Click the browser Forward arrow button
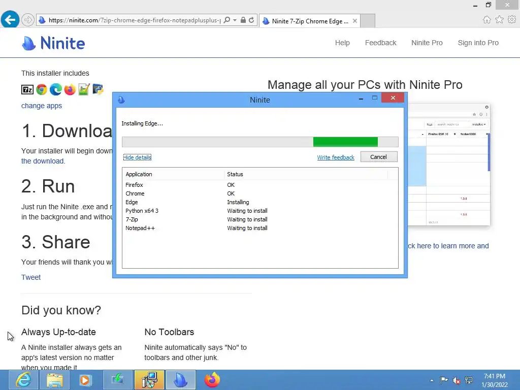The image size is (520, 390). click(28, 20)
